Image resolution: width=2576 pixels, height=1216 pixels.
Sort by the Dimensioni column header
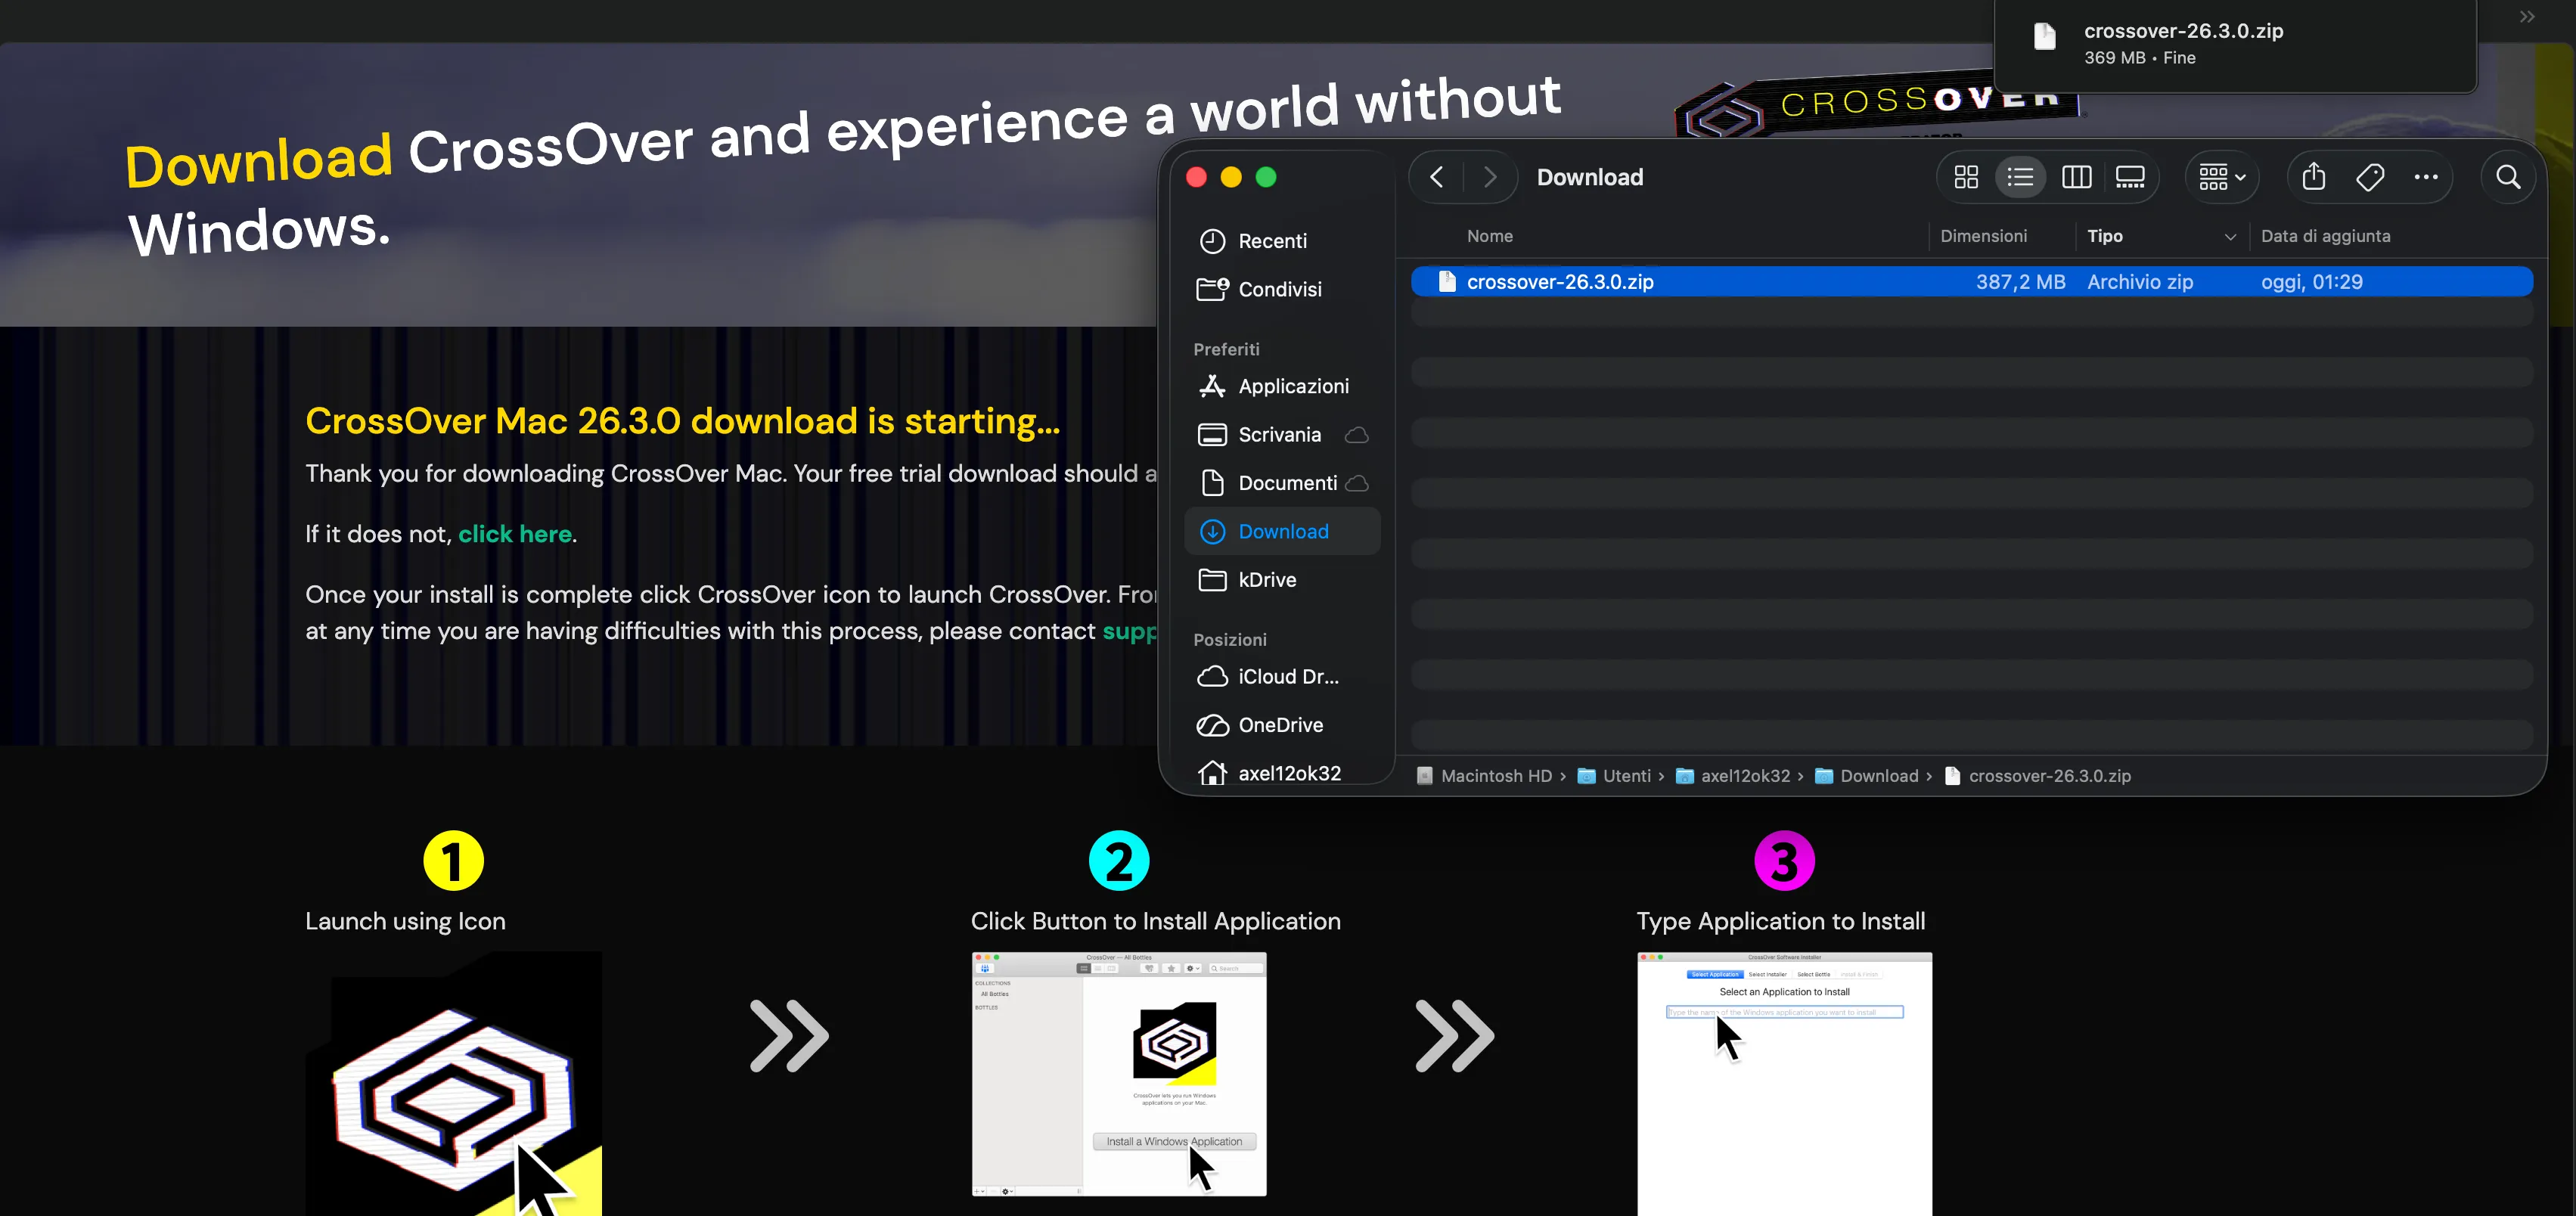pos(1983,236)
